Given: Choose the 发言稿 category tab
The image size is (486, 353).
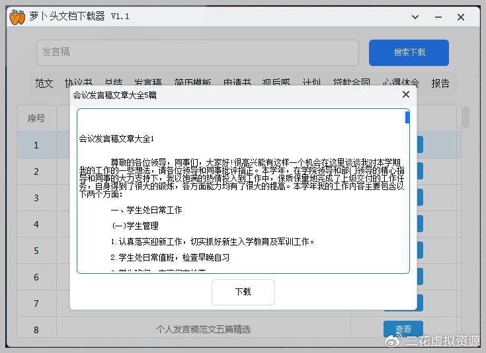Looking at the screenshot, I should tap(148, 83).
